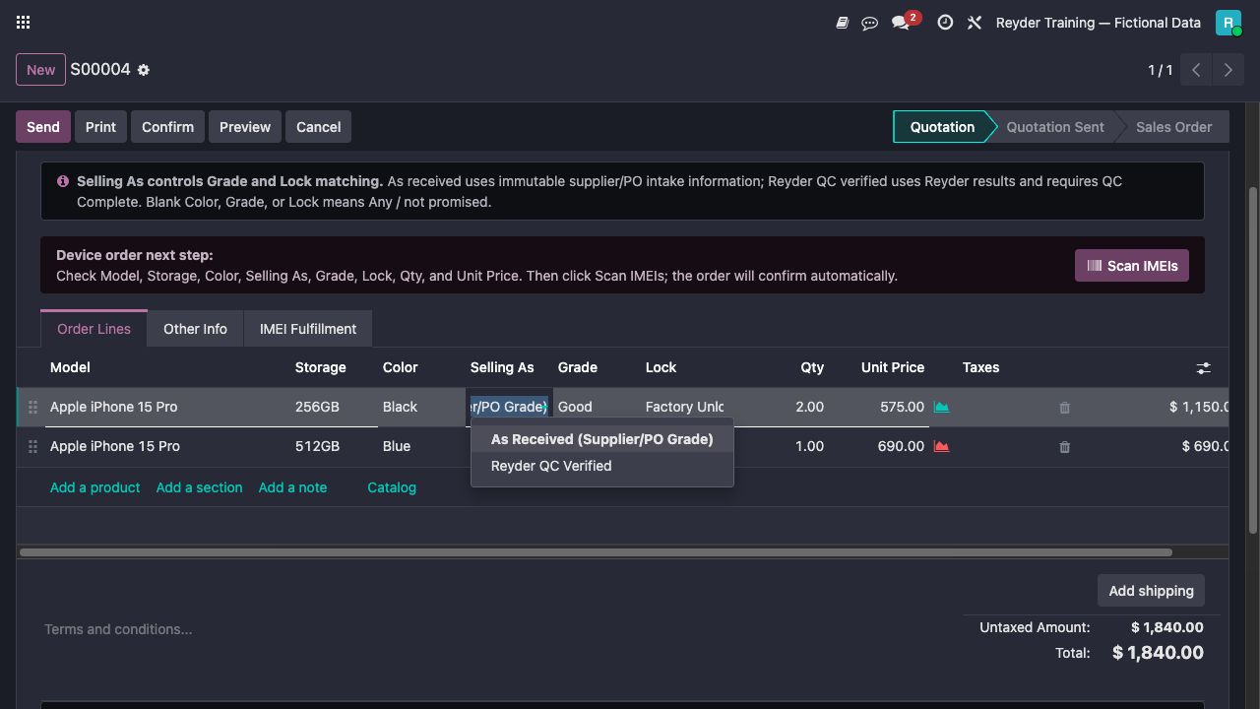This screenshot has width=1260, height=709.
Task: Select the Quotation Sent status stage
Action: point(1055,127)
